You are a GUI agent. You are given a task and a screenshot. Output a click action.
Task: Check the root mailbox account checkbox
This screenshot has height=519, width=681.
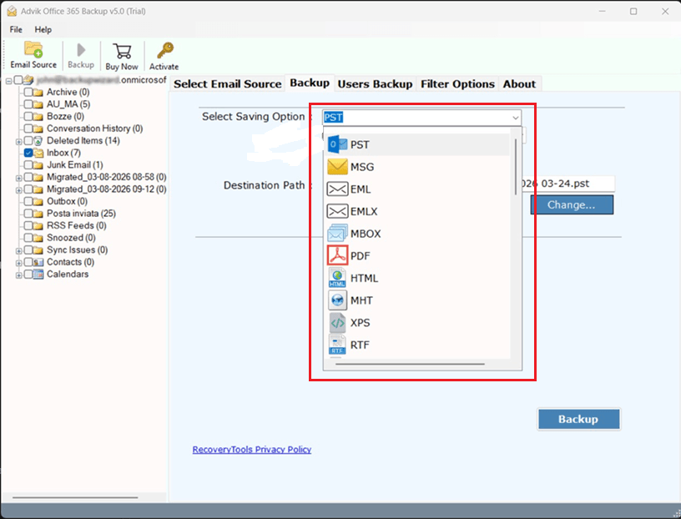[18, 80]
